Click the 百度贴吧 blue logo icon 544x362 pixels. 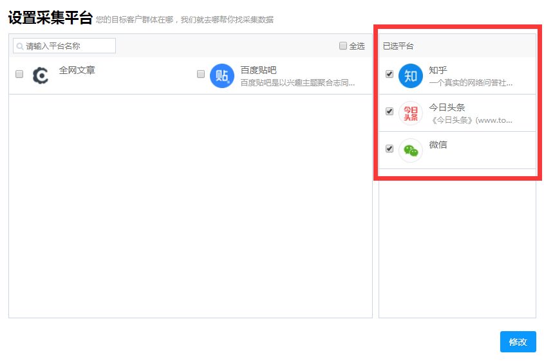[222, 75]
